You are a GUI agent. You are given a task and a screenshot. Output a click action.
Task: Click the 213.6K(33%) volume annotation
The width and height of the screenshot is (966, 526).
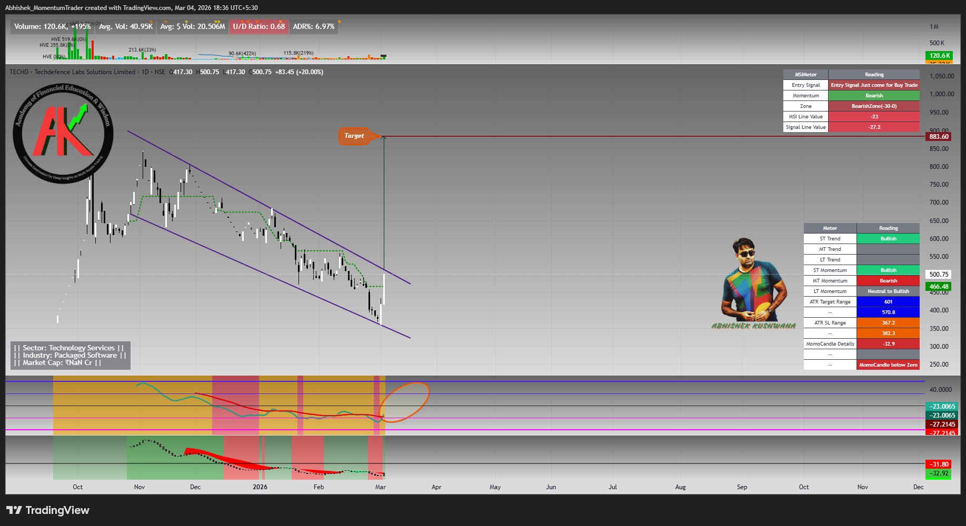[142, 50]
